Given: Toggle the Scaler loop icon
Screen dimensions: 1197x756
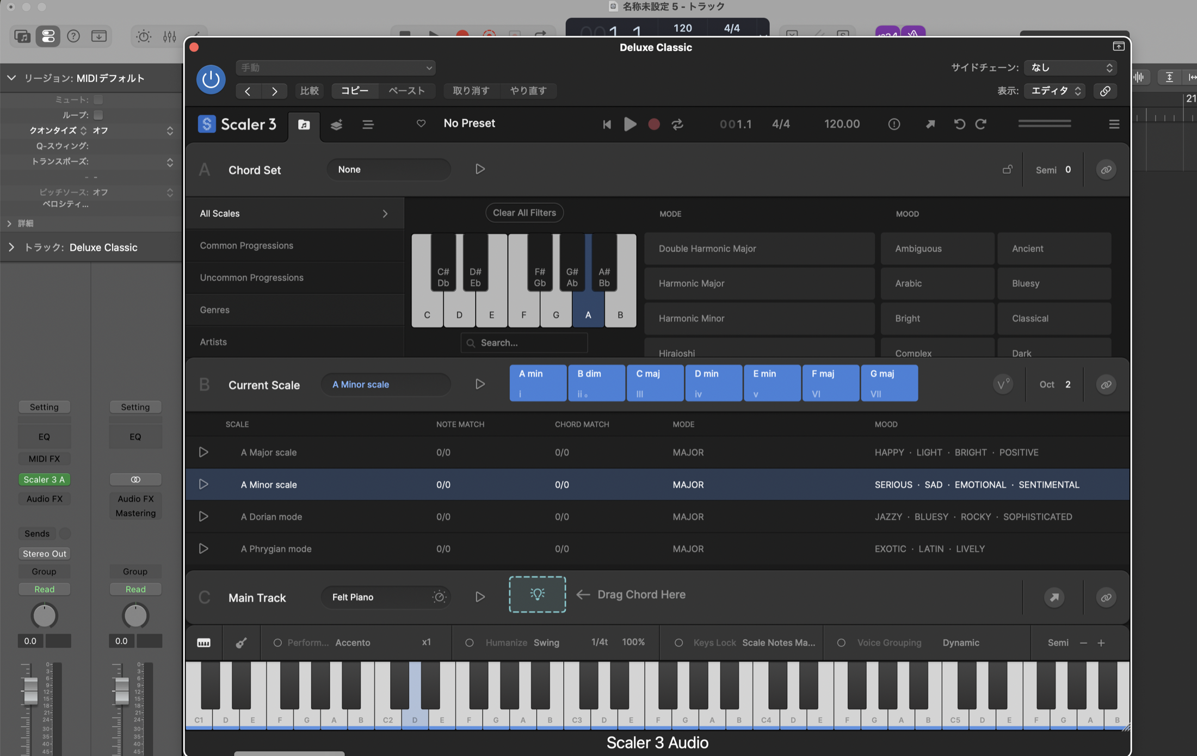Looking at the screenshot, I should point(677,125).
